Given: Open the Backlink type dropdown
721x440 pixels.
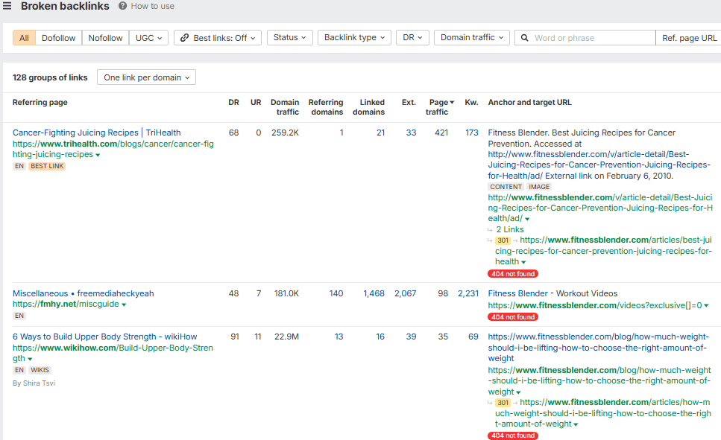Looking at the screenshot, I should (354, 38).
